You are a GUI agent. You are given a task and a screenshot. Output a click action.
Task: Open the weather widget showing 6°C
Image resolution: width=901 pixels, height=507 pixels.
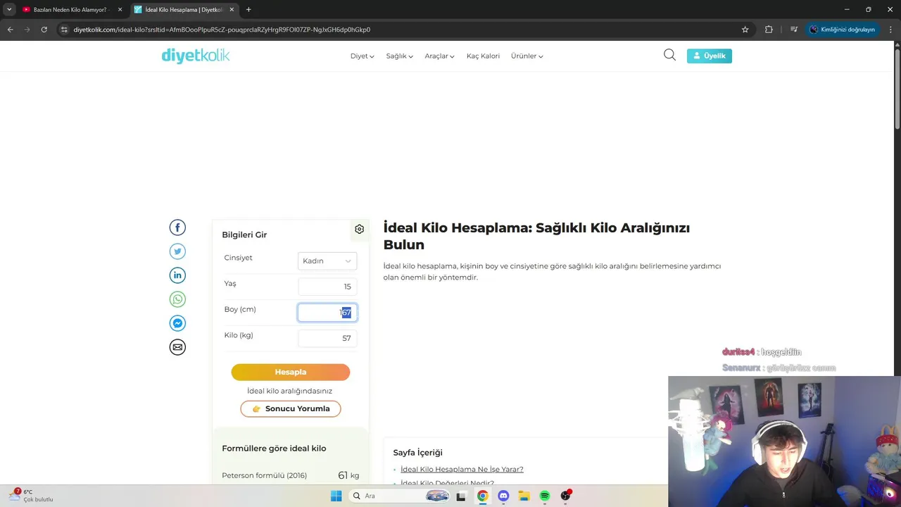pos(31,496)
